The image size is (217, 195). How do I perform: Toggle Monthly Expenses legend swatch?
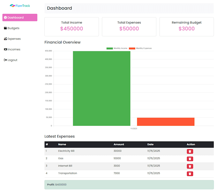(x=132, y=48)
